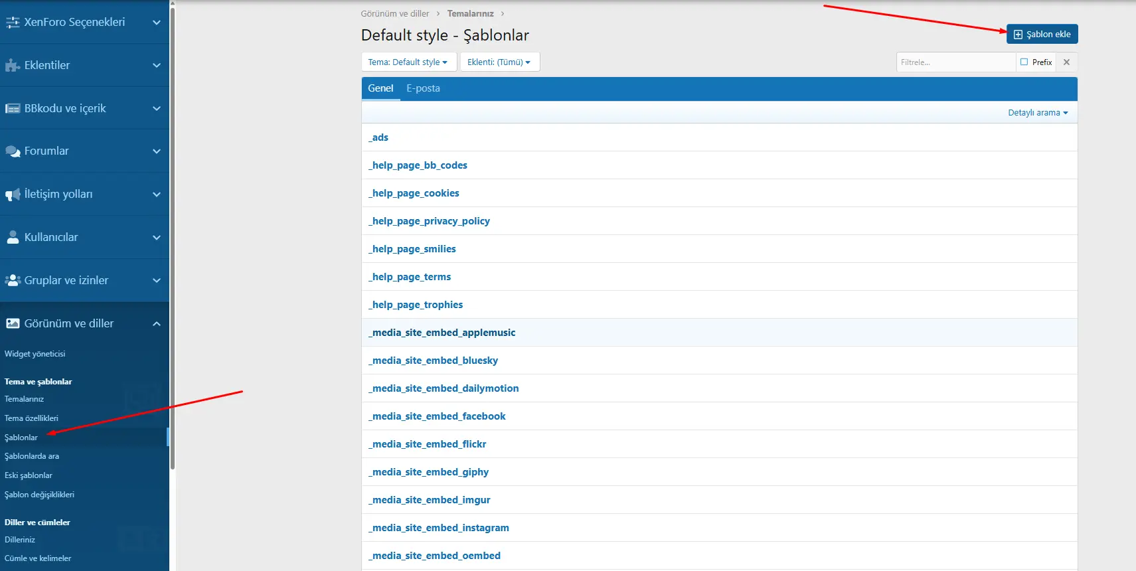1136x571 pixels.
Task: Open _help_page_terms template
Action: click(x=410, y=277)
